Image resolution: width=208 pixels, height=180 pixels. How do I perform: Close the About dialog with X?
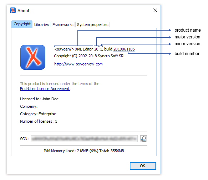pos(155,10)
